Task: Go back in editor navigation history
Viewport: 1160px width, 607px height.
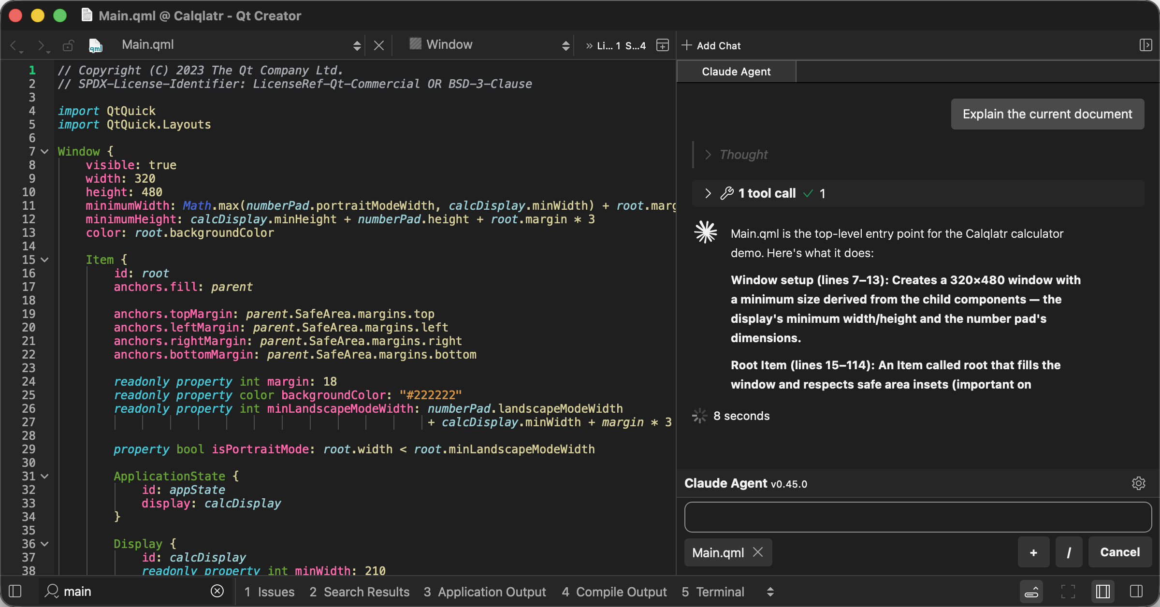Action: tap(16, 45)
